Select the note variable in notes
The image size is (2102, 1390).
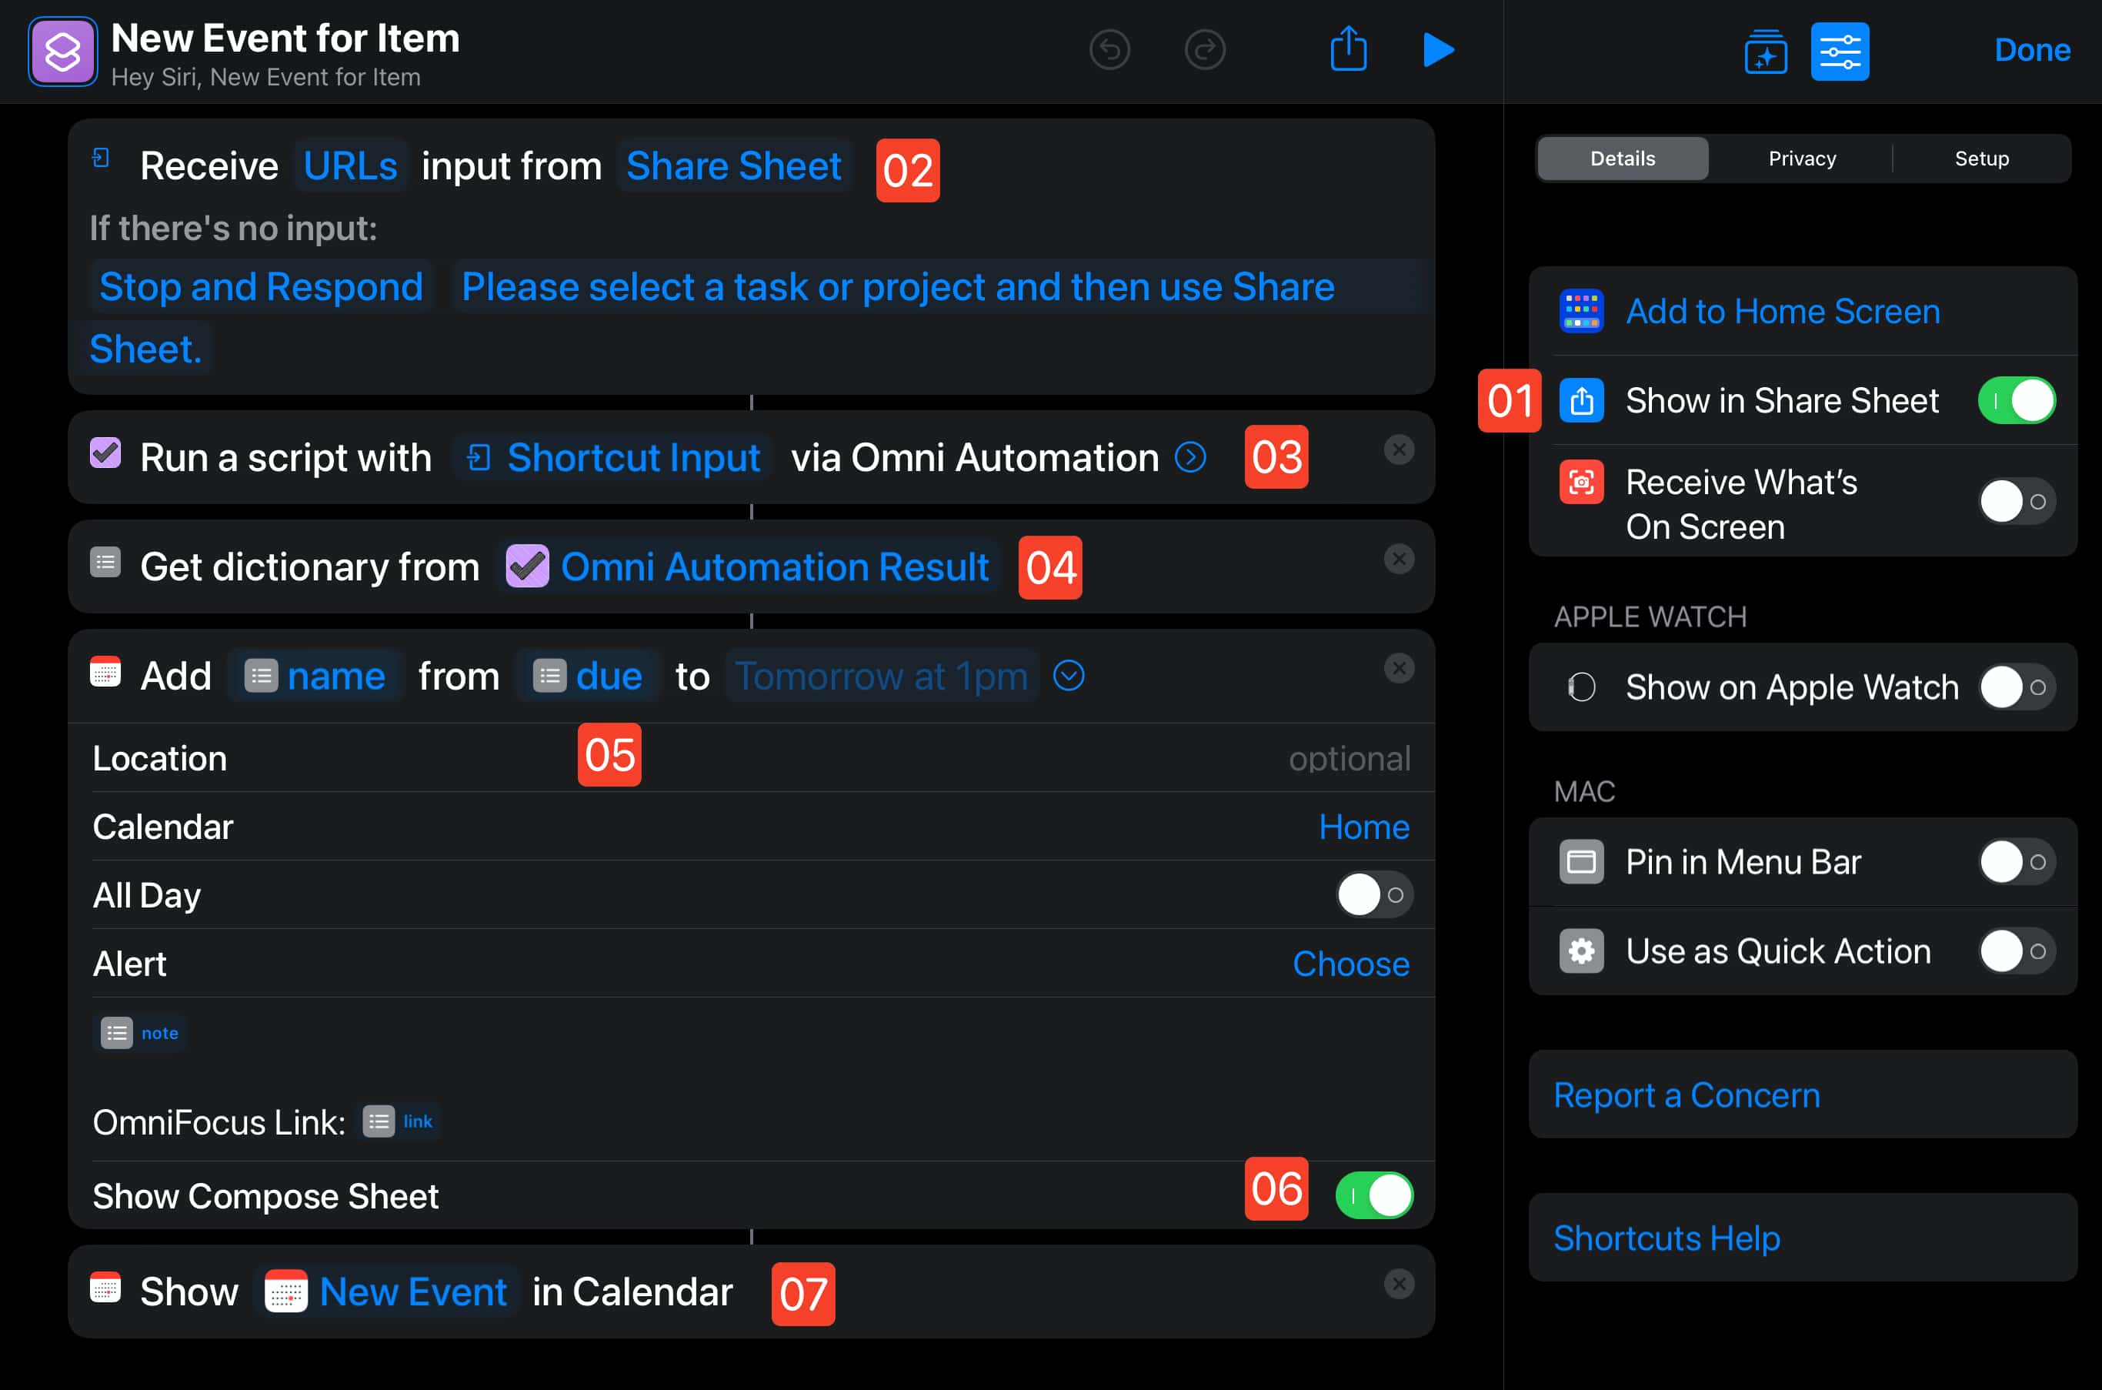(140, 1033)
